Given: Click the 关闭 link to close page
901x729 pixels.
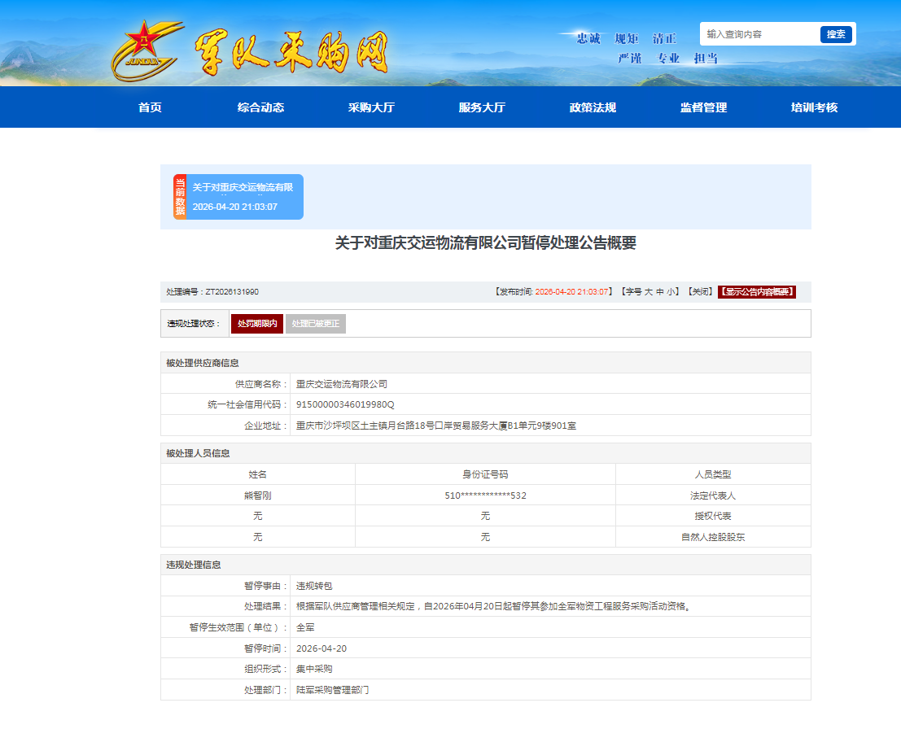Looking at the screenshot, I should point(700,292).
